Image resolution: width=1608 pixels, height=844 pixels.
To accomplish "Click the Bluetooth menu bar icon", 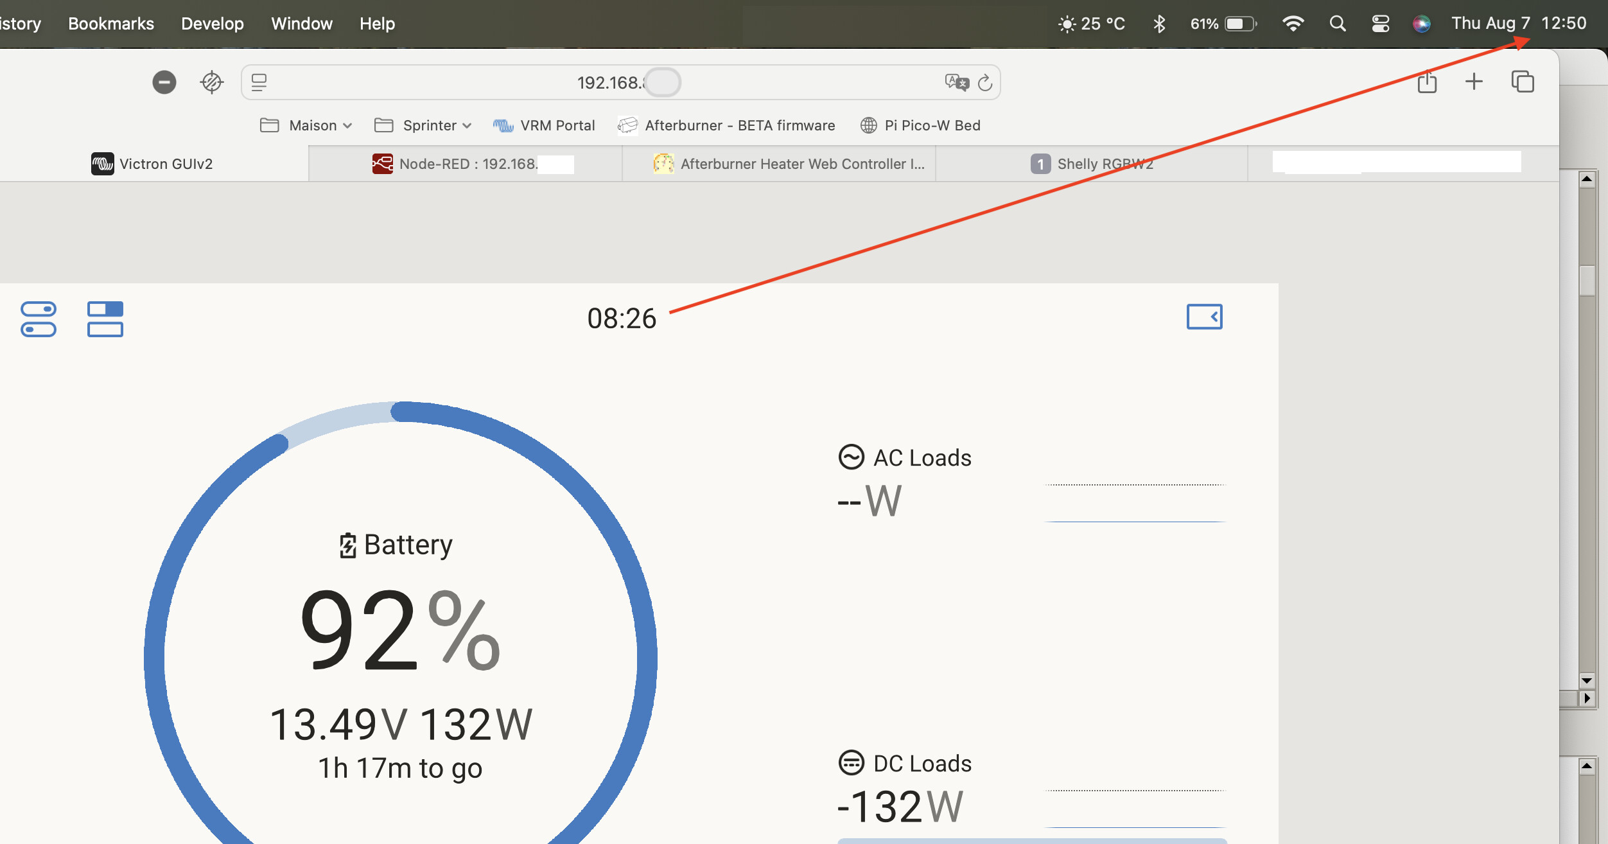I will pos(1159,24).
